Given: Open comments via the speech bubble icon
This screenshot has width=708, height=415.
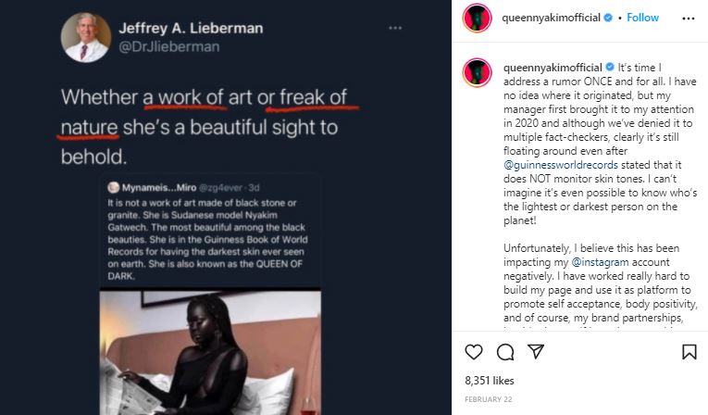Looking at the screenshot, I should (x=504, y=352).
